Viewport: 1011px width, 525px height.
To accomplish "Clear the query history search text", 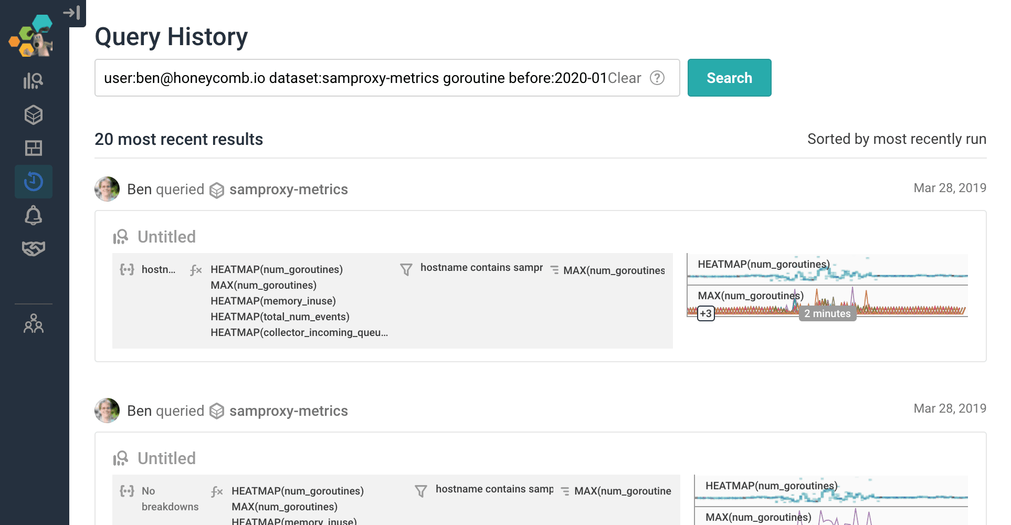I will tap(624, 78).
